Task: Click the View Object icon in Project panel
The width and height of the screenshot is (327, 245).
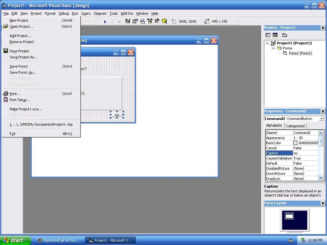Action: tap(275, 35)
